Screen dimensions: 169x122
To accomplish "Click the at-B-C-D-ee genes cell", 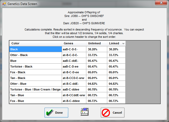I will [74, 72].
